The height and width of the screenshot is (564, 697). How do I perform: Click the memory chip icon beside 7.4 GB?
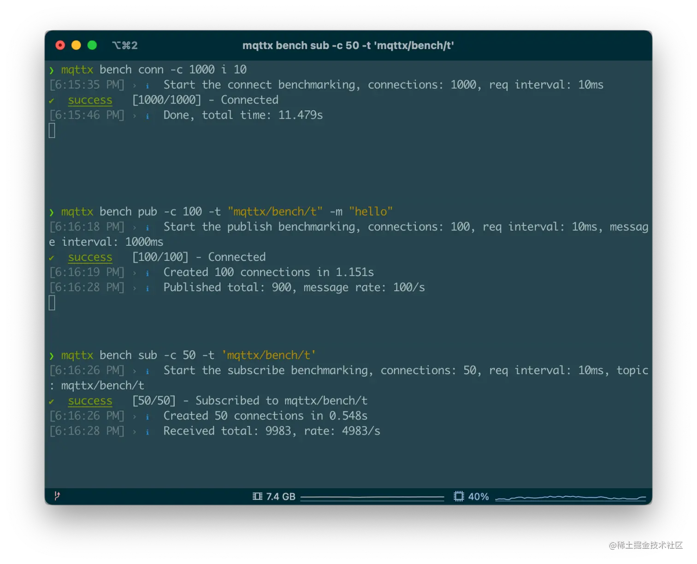(x=257, y=496)
